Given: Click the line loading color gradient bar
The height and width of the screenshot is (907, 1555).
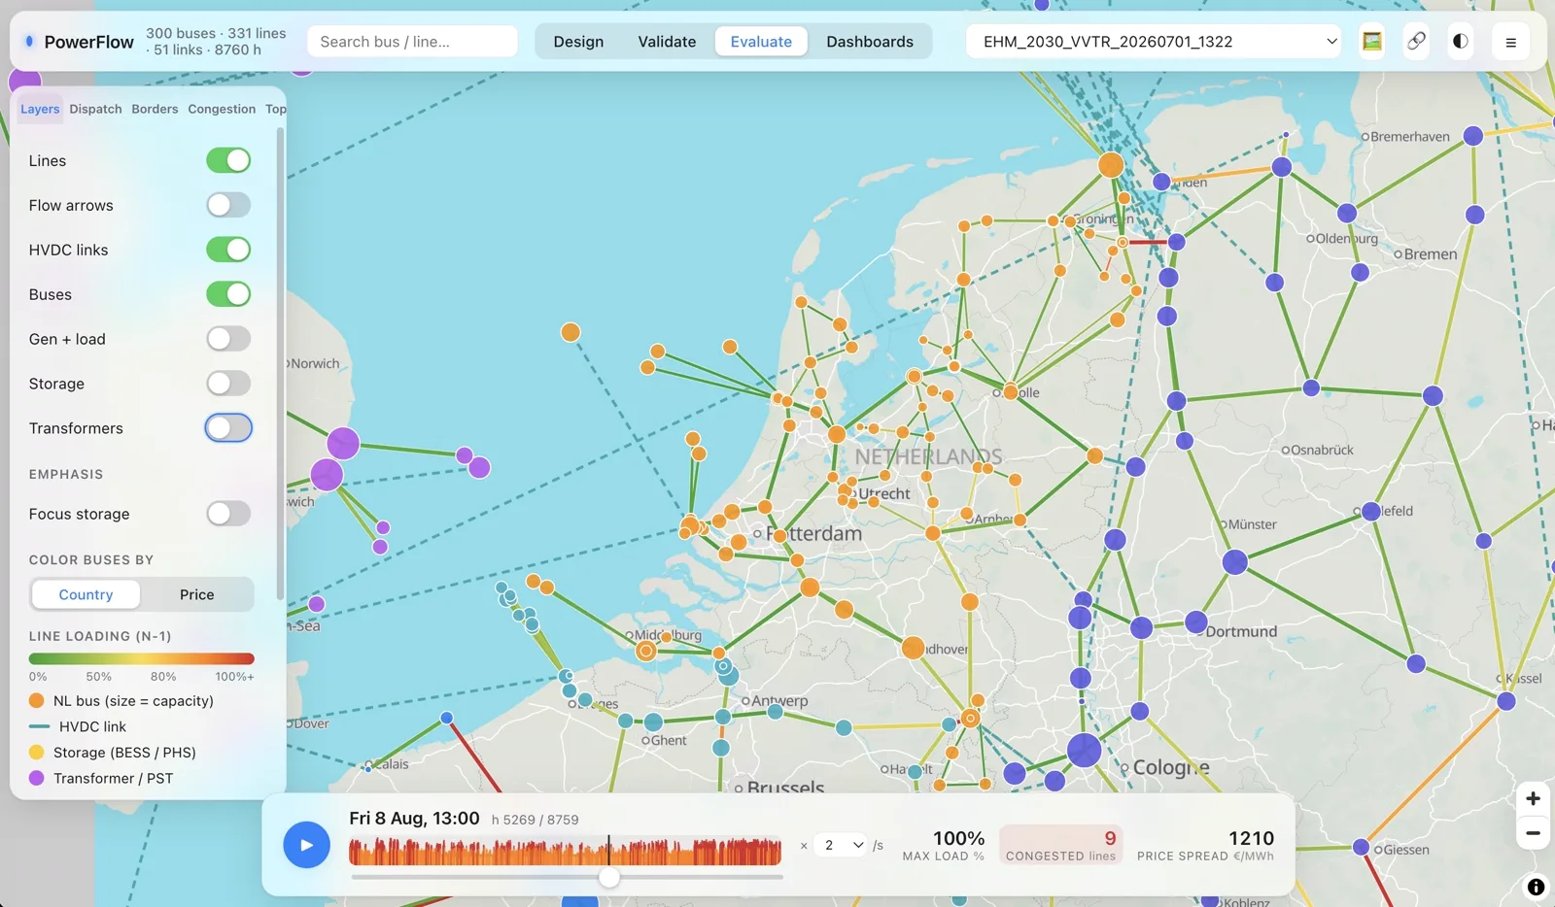Looking at the screenshot, I should [x=142, y=658].
